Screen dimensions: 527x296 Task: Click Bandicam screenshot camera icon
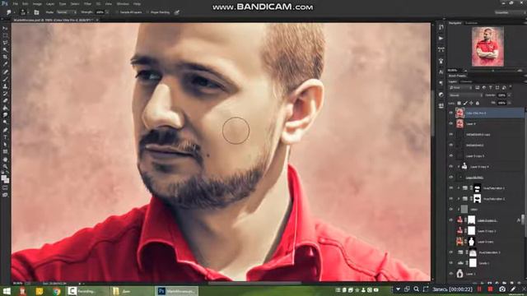502,289
